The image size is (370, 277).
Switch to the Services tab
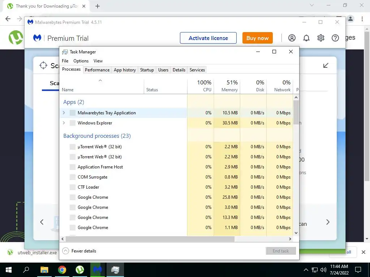[197, 70]
